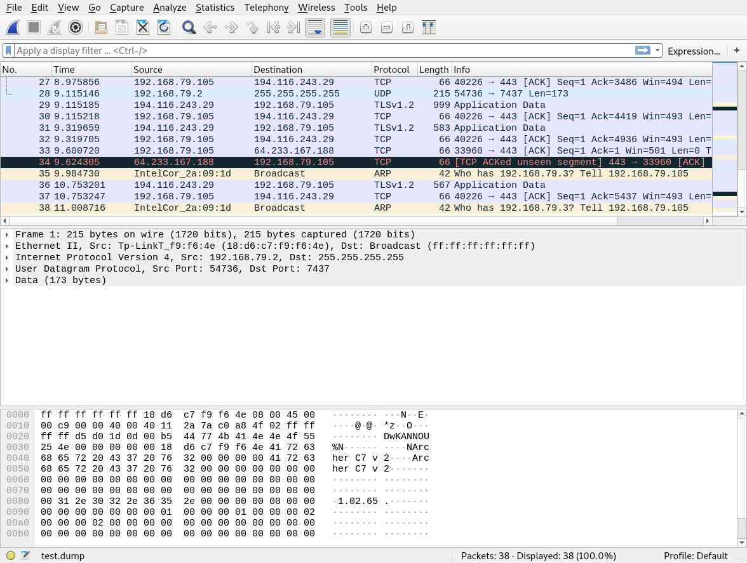Click the display filter bookmark icon
747x563 pixels.
tap(8, 50)
